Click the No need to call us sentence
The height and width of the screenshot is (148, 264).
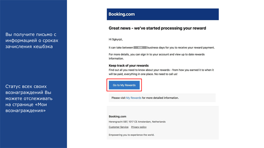[166, 74]
